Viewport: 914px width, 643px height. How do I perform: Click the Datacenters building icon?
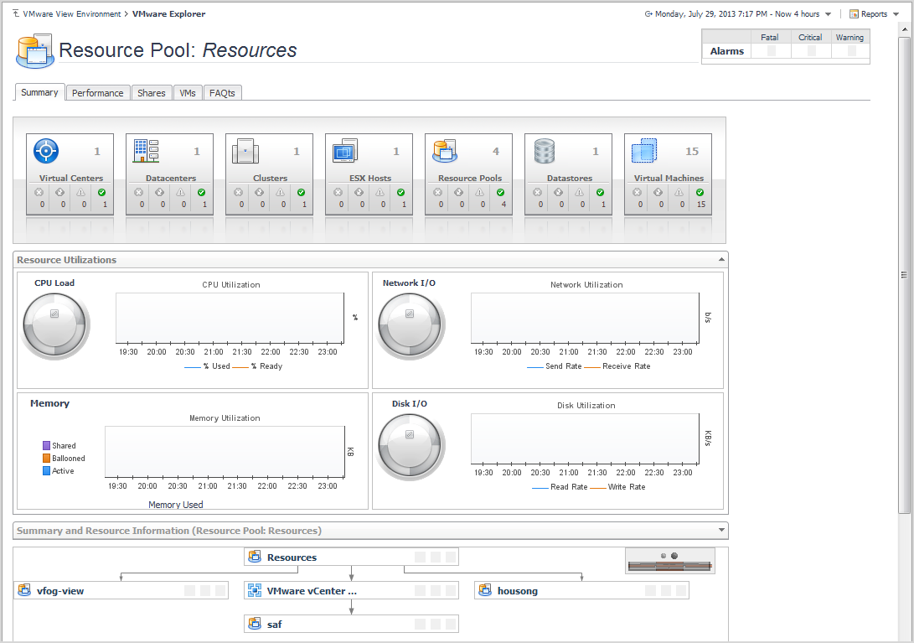(146, 151)
